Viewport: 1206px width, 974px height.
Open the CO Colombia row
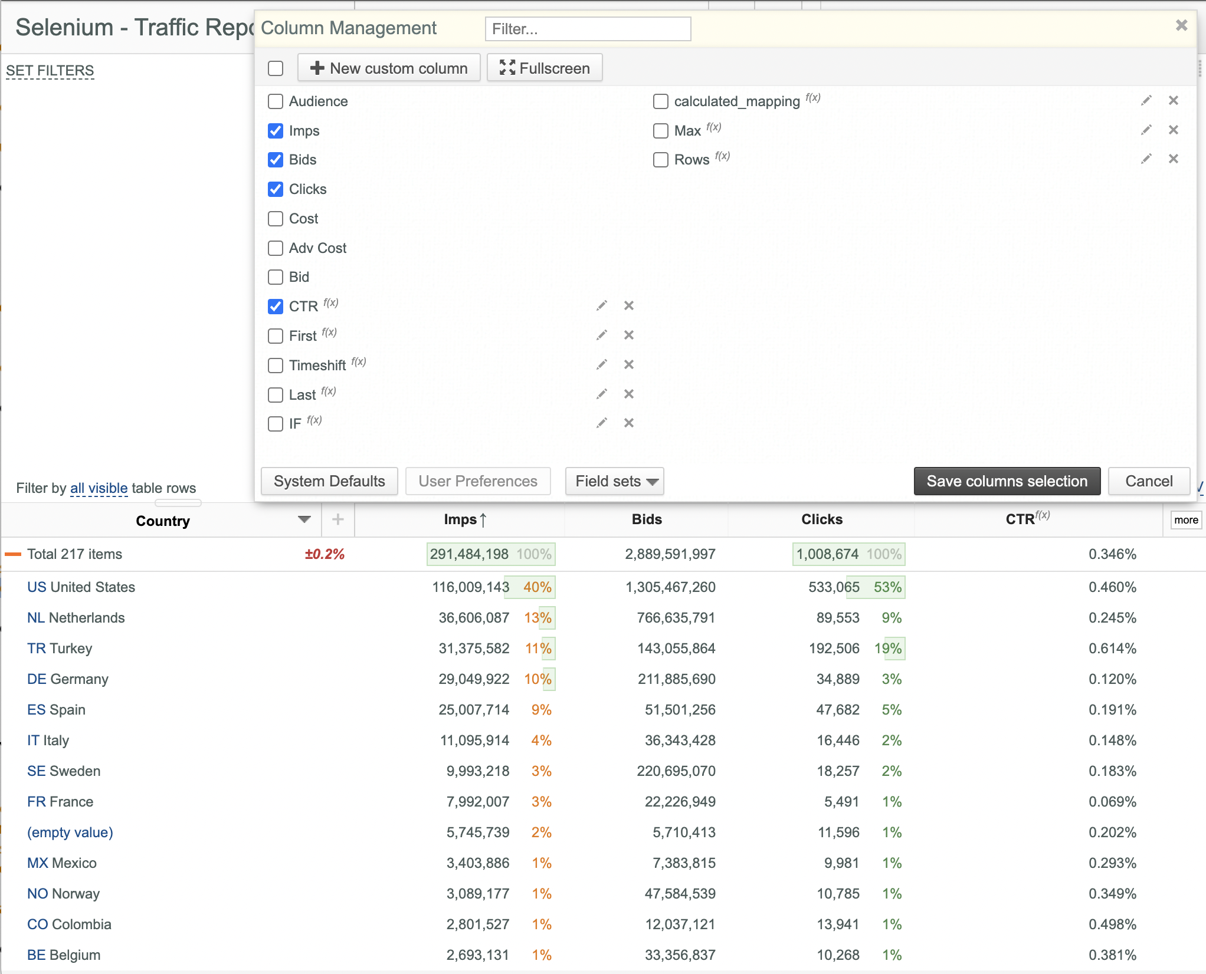[69, 924]
